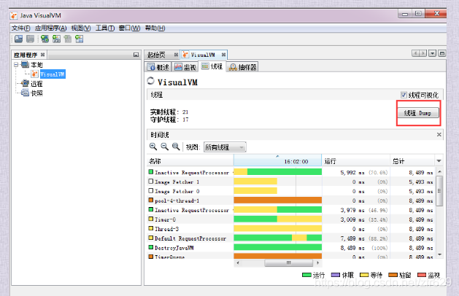459x296 pixels.
Task: Open the Applications menu
Action: [50, 28]
